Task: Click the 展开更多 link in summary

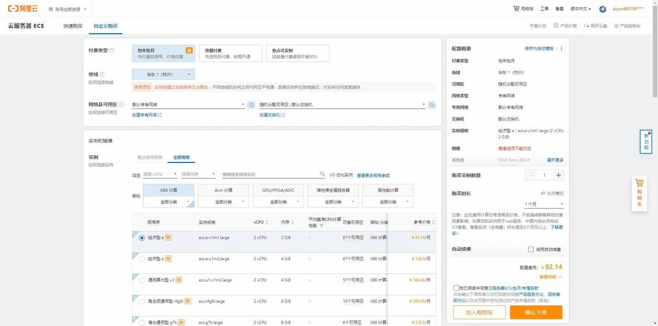Action: [555, 160]
